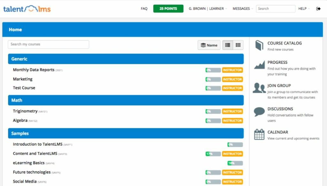Image resolution: width=327 pixels, height=186 pixels.
Task: Open the Social Media course
Action: tap(25, 182)
